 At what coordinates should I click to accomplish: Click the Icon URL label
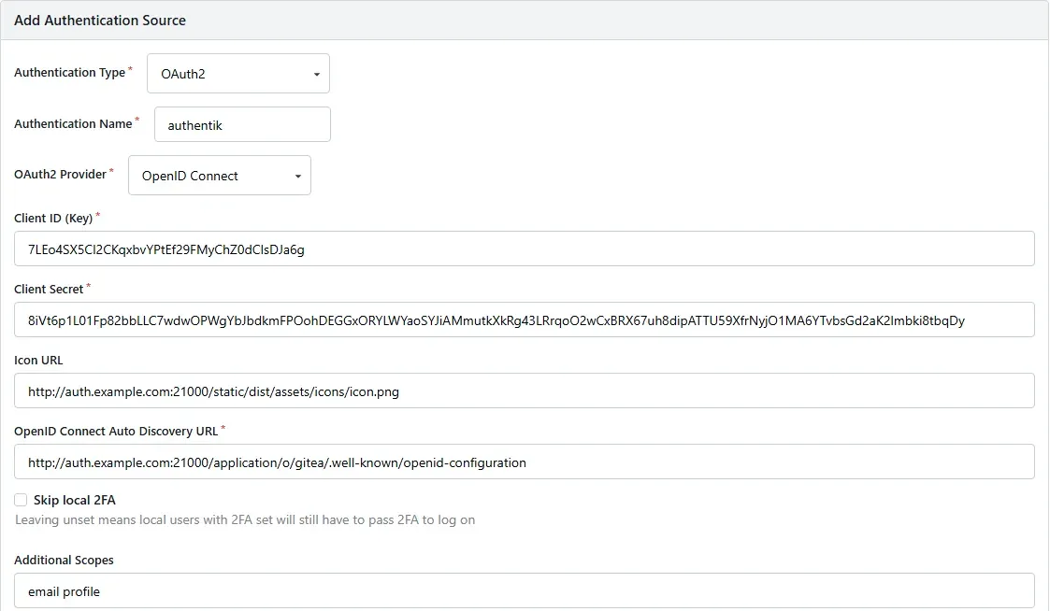pos(38,360)
